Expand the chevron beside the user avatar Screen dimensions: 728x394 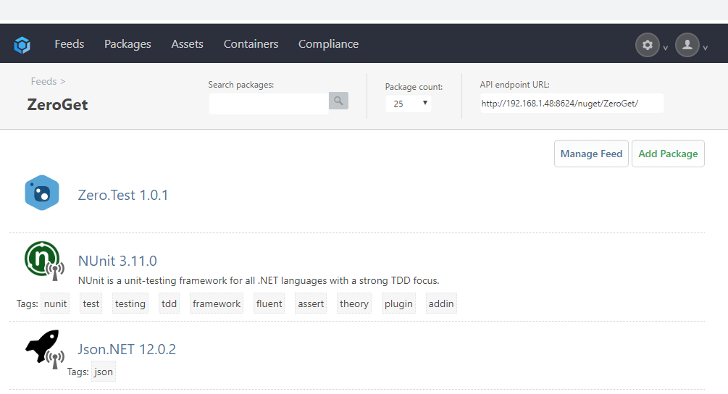(706, 48)
